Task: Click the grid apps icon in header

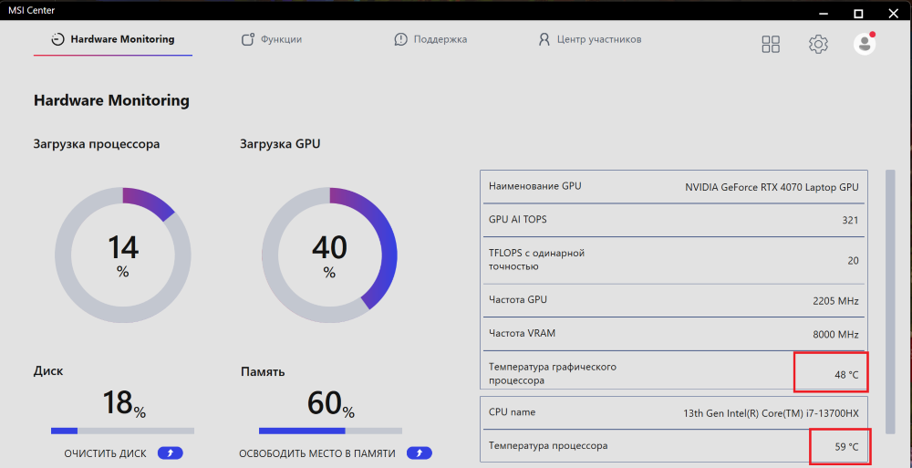Action: pos(771,44)
